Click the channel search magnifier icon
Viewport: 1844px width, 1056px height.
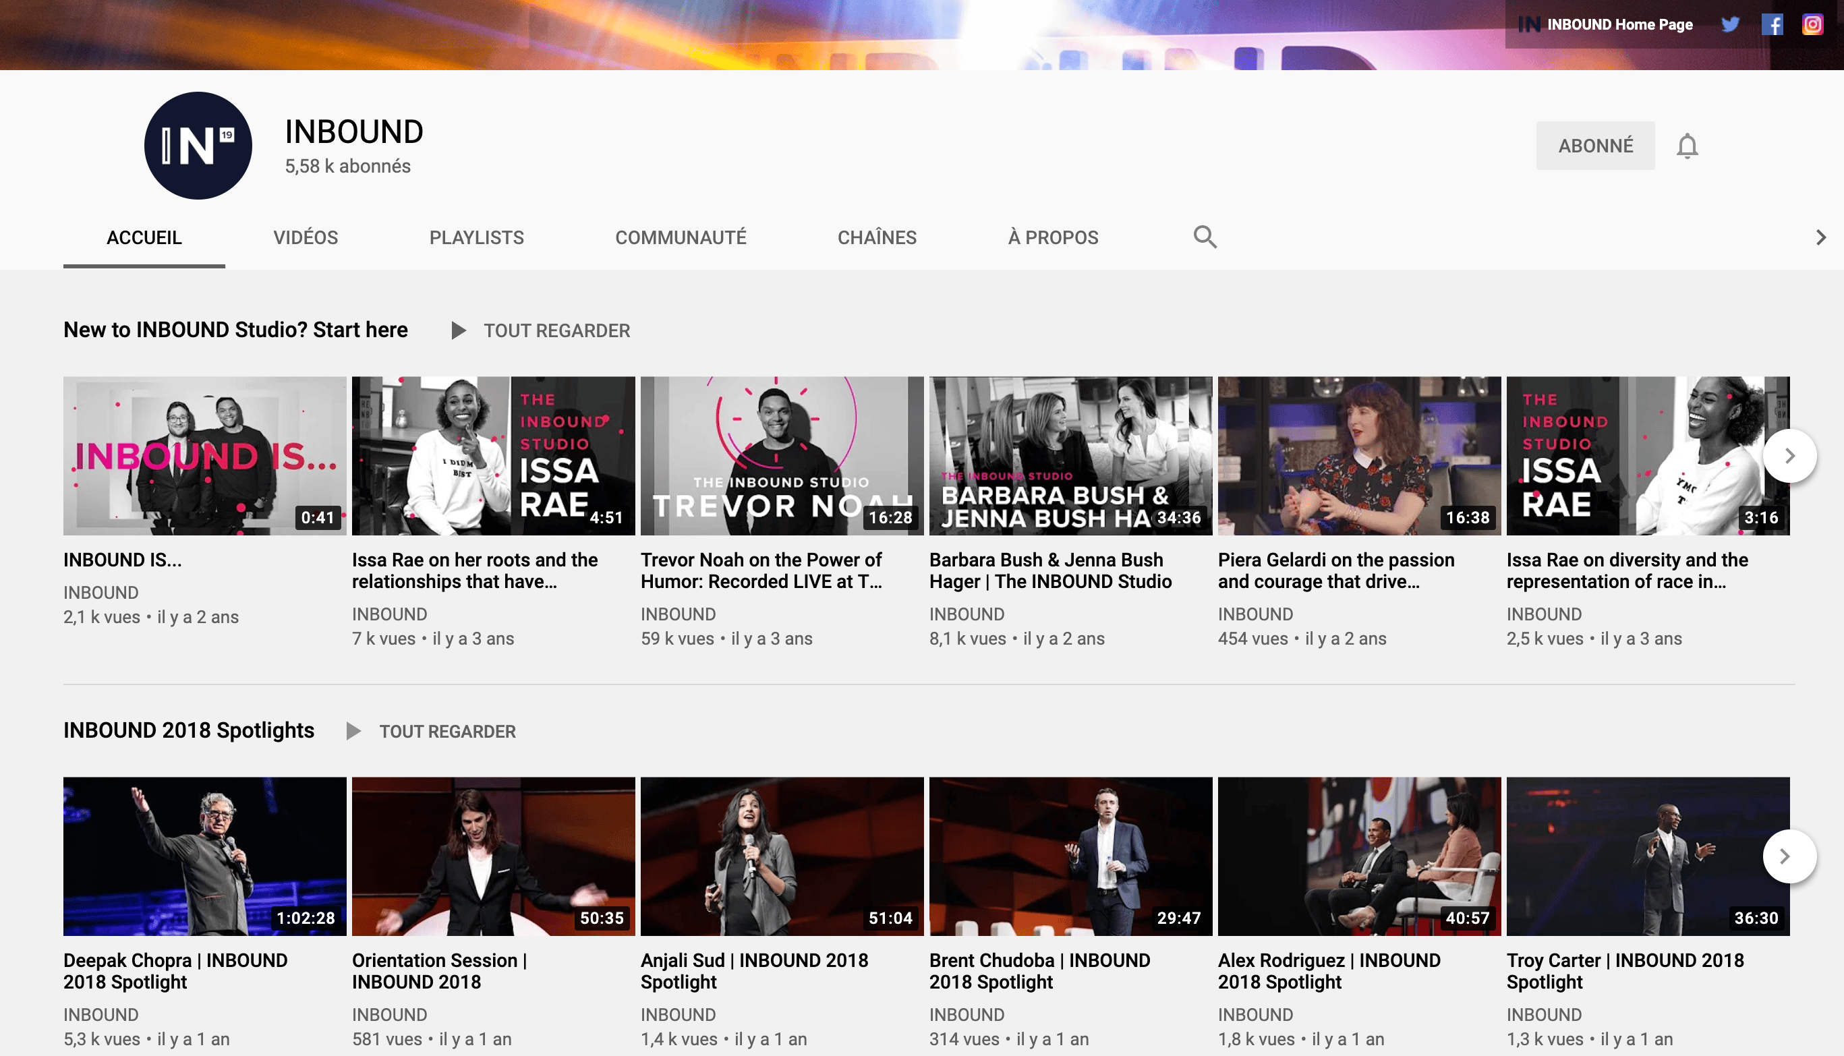1206,237
